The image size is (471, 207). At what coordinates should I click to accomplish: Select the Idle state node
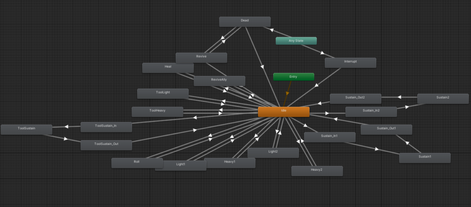[x=283, y=112]
